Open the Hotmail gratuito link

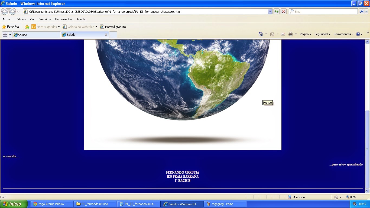point(113,27)
